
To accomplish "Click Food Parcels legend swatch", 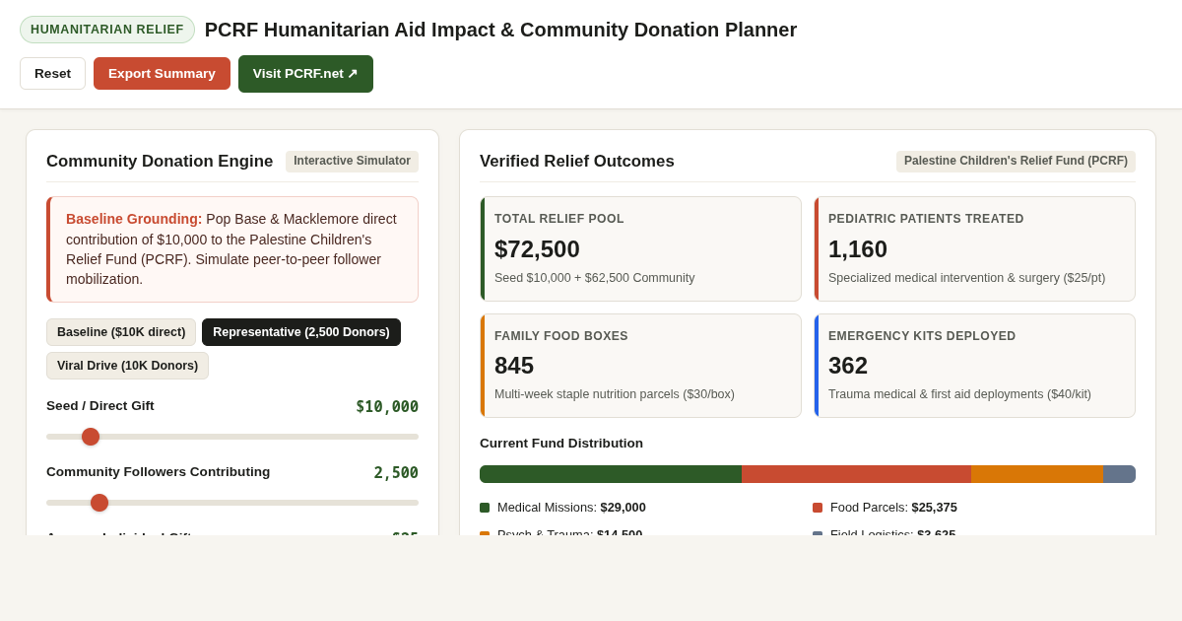I will coord(818,508).
